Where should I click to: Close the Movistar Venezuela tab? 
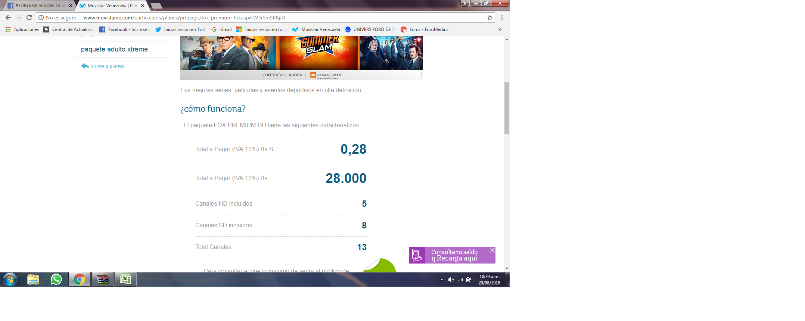click(x=143, y=6)
